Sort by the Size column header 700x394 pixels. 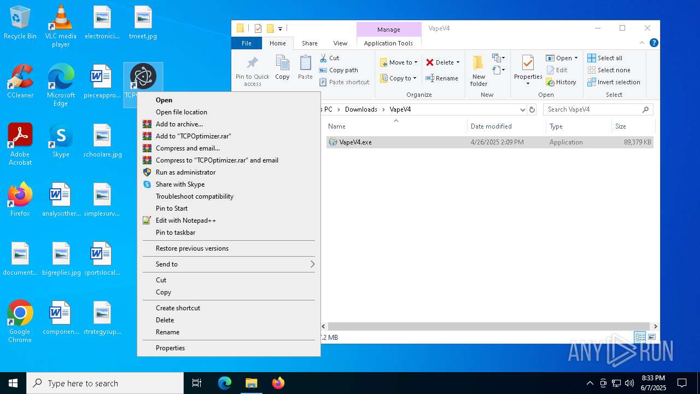(x=633, y=126)
